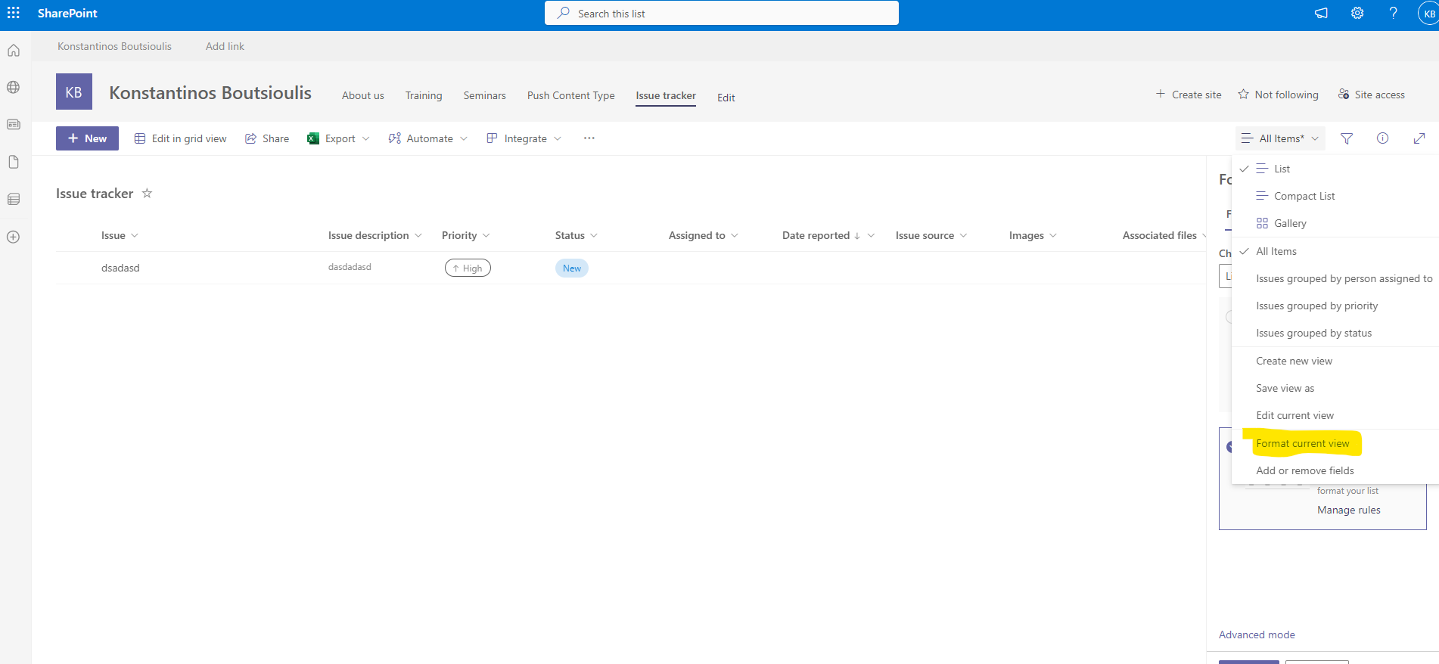Toggle Not following star button
The image size is (1439, 664).
coord(1278,95)
